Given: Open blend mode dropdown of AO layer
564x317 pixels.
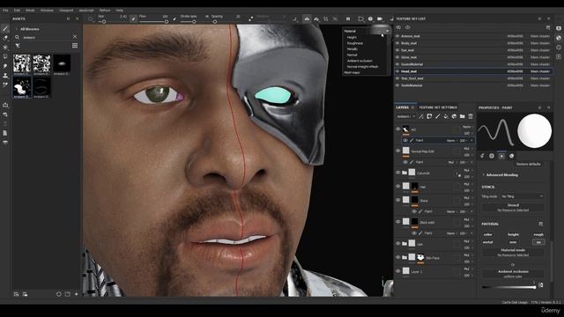Looking at the screenshot, I should (467, 127).
